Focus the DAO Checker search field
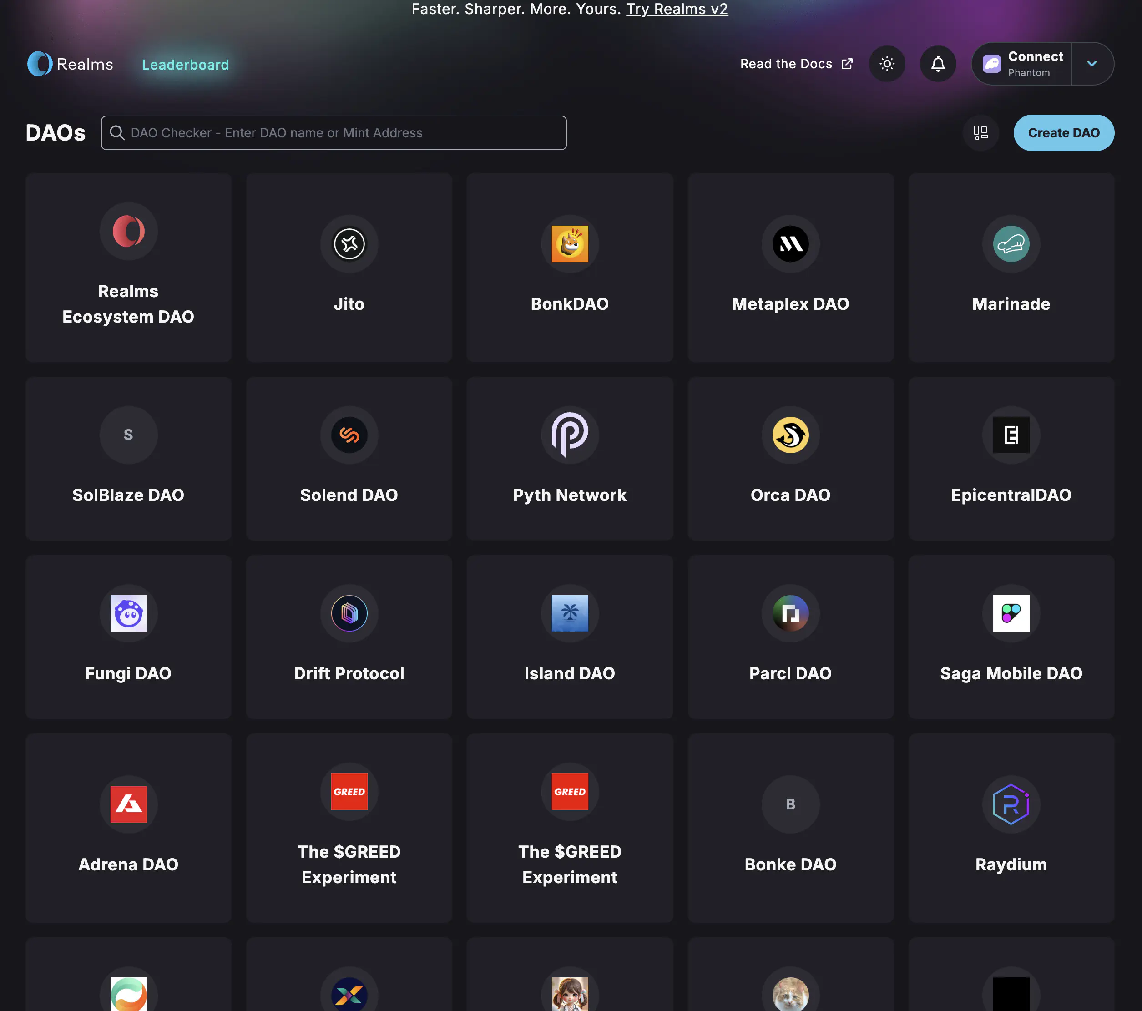This screenshot has width=1142, height=1011. tap(334, 133)
